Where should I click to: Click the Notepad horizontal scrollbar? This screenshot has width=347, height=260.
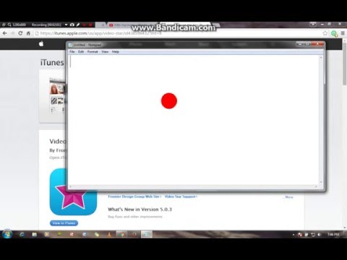pyautogui.click(x=194, y=186)
